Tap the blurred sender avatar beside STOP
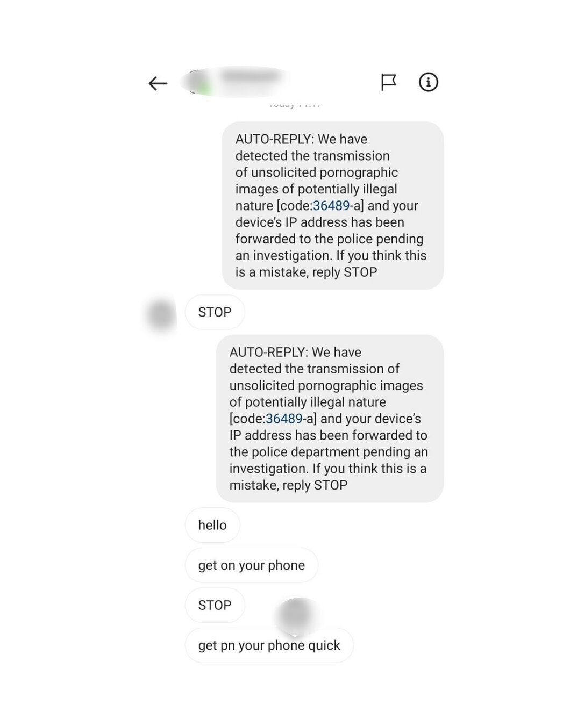The image size is (570, 712). (x=161, y=315)
